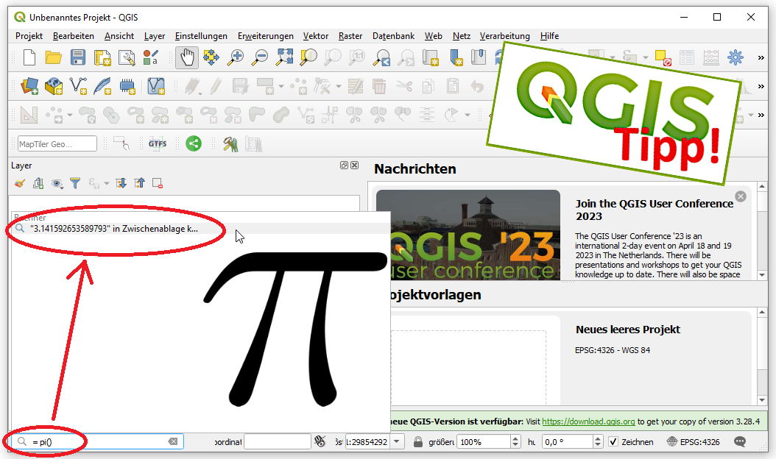
Task: Open a project with the folder icon
Action: click(x=54, y=57)
